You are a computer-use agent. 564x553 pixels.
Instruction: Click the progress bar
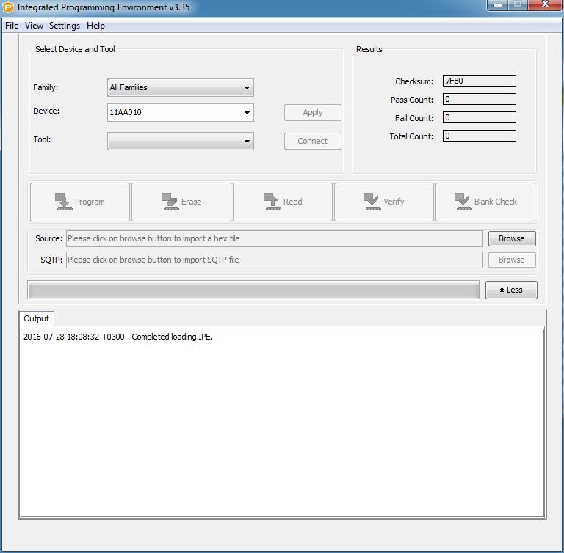coord(253,290)
